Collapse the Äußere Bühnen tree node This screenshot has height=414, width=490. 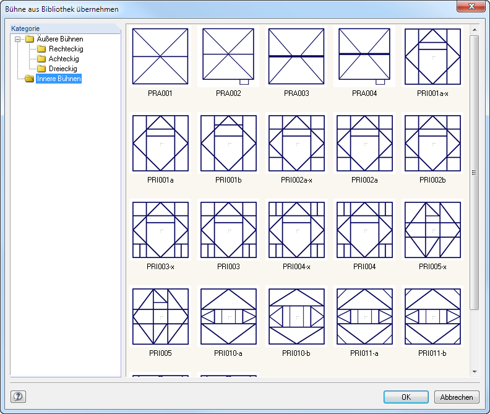18,39
